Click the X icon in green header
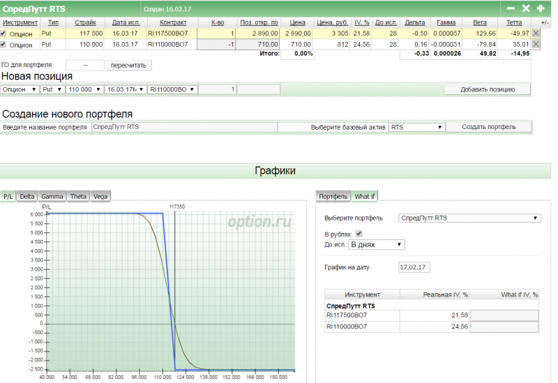Viewport: 558px width, 383px height. click(526, 8)
